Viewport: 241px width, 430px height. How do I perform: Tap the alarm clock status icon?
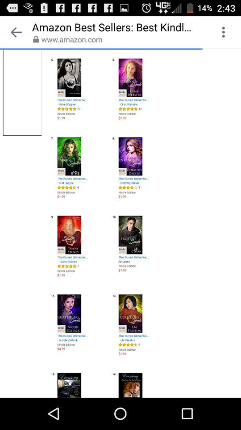(146, 8)
